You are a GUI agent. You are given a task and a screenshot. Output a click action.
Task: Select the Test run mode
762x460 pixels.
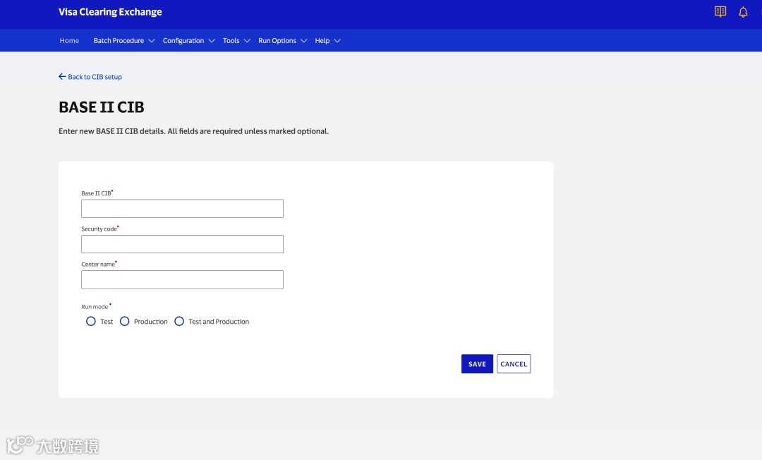91,321
